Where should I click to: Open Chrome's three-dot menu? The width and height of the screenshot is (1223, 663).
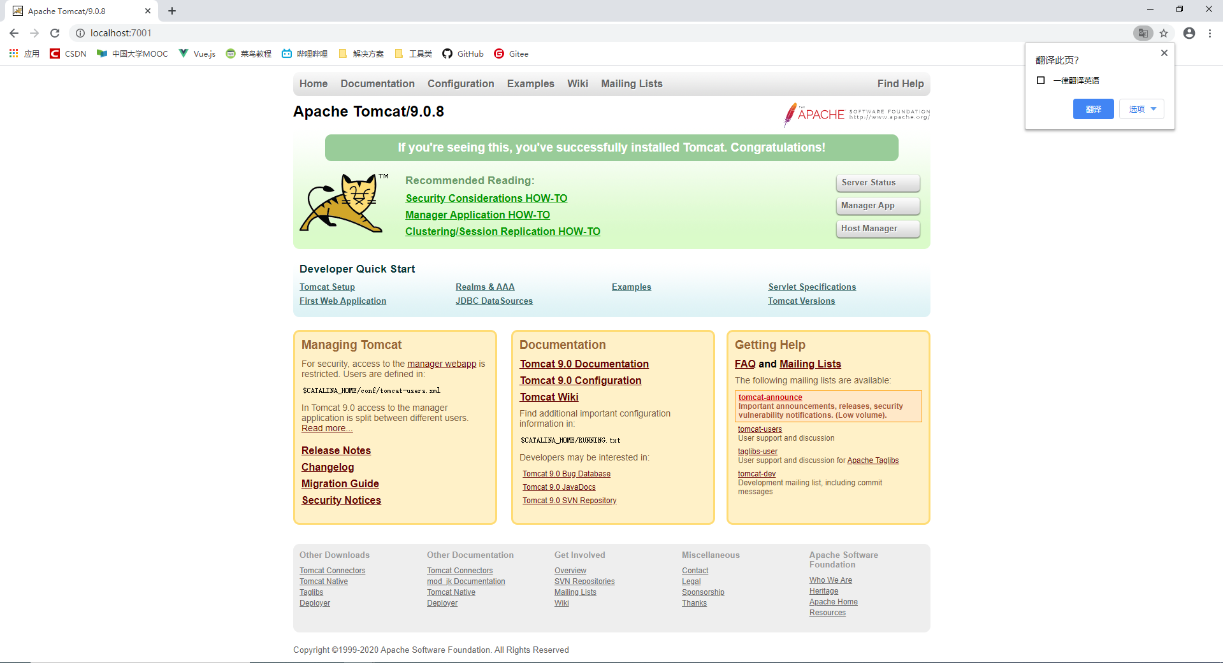[x=1210, y=33]
